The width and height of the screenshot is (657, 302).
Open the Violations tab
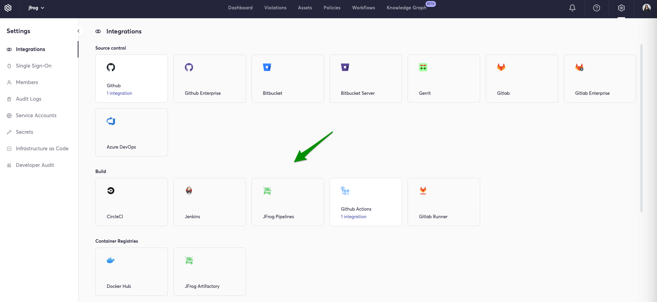pyautogui.click(x=275, y=8)
